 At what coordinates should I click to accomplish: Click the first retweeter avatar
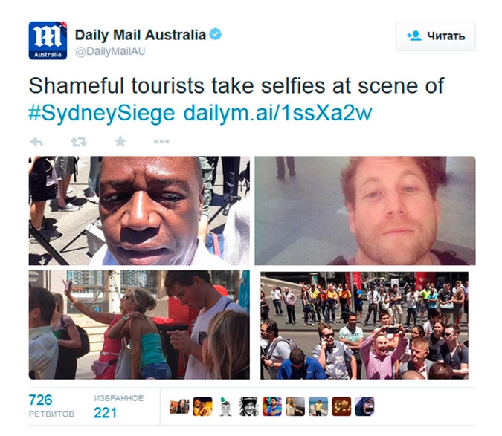point(179,406)
